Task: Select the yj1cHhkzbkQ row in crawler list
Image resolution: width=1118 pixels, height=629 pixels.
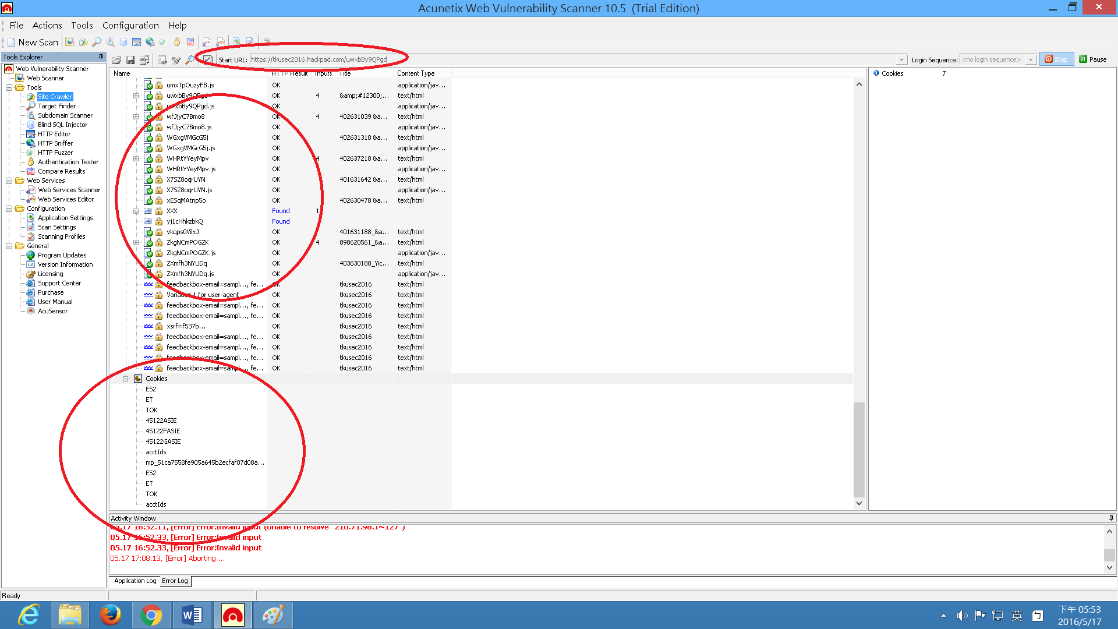Action: [185, 221]
